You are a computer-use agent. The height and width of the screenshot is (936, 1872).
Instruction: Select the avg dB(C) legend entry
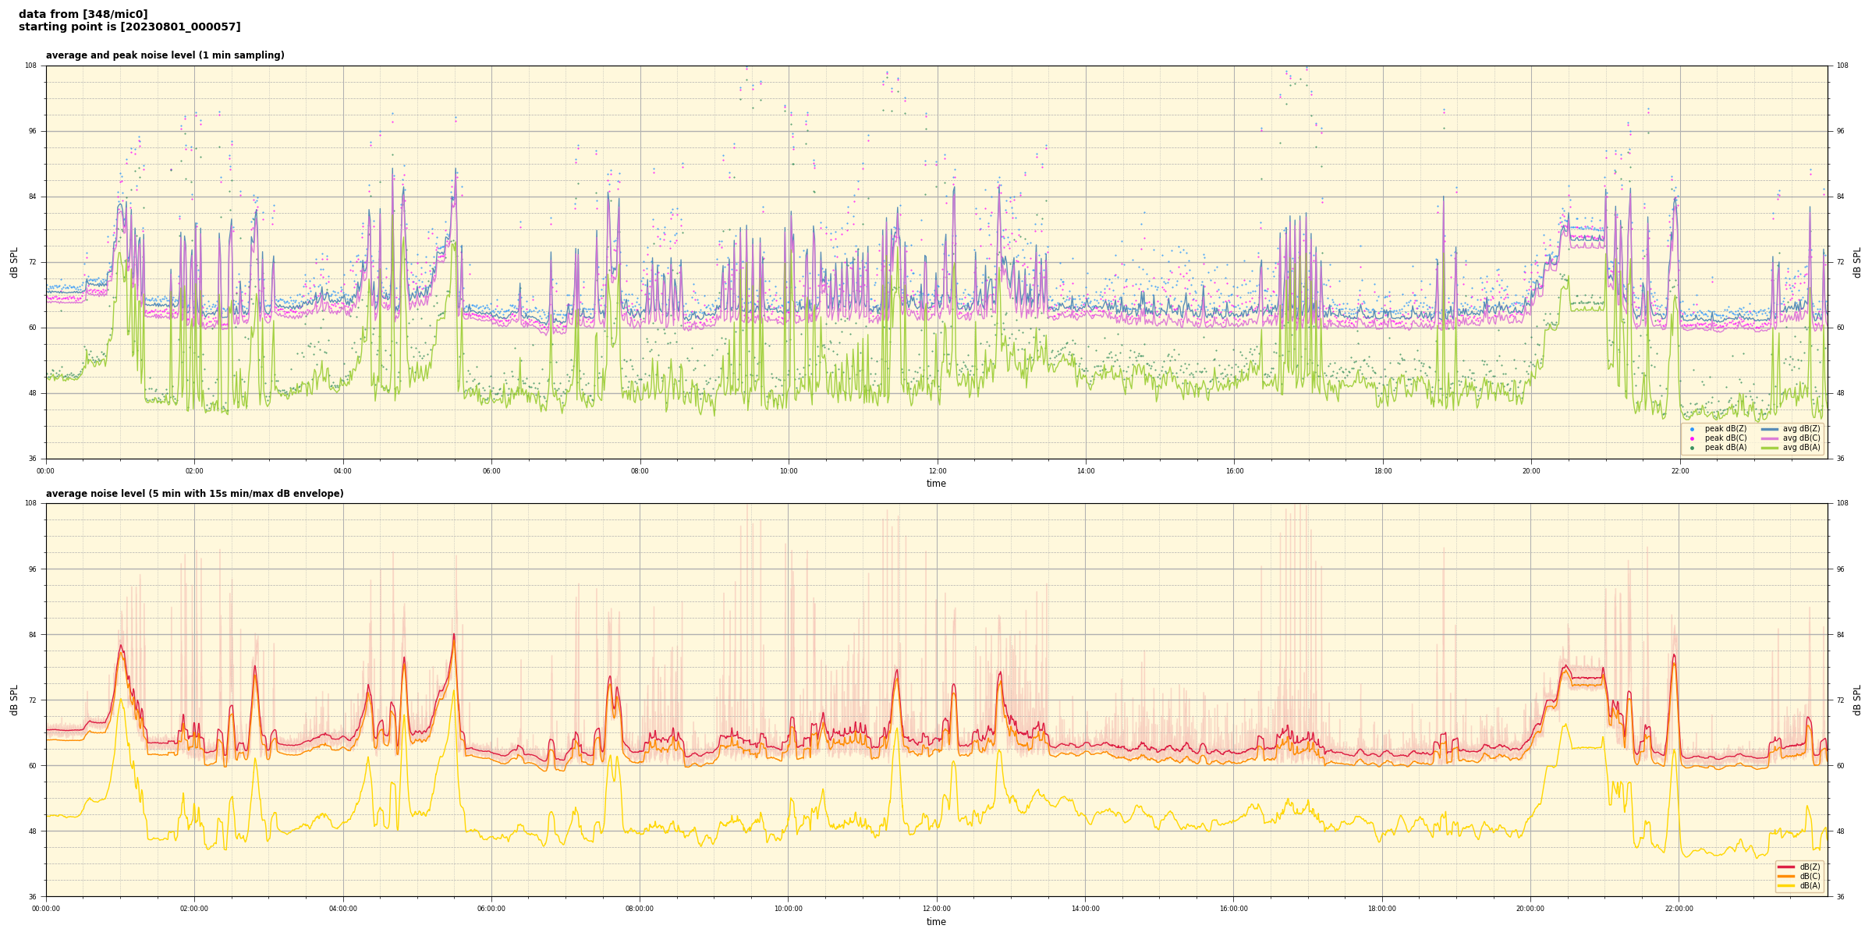pos(1800,438)
